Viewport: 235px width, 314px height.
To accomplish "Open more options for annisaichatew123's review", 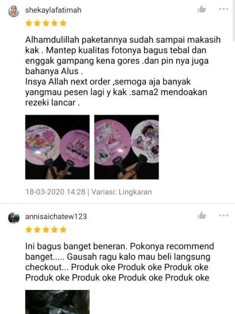I will pyautogui.click(x=224, y=216).
